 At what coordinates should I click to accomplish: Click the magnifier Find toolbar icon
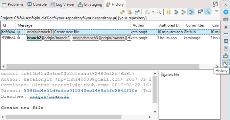pyautogui.click(x=159, y=12)
